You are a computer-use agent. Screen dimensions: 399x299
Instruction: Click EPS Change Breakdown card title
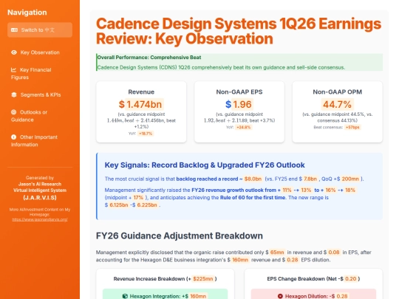coord(313,278)
